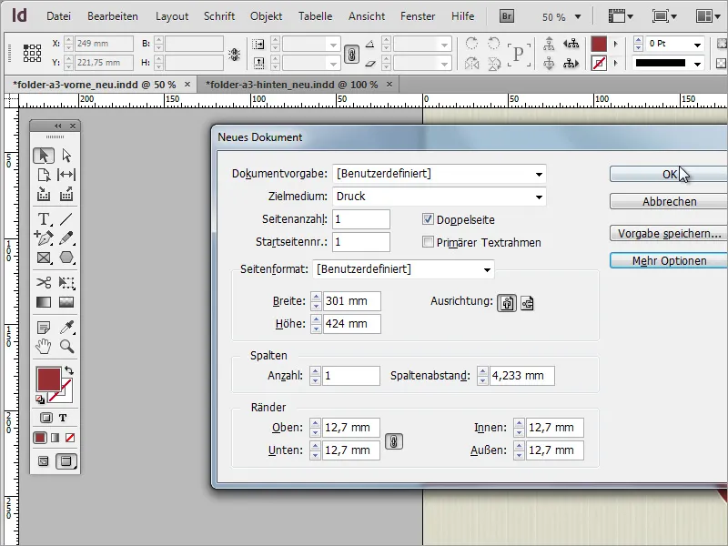Open the Schrift menu
The width and height of the screenshot is (728, 546).
tap(219, 16)
